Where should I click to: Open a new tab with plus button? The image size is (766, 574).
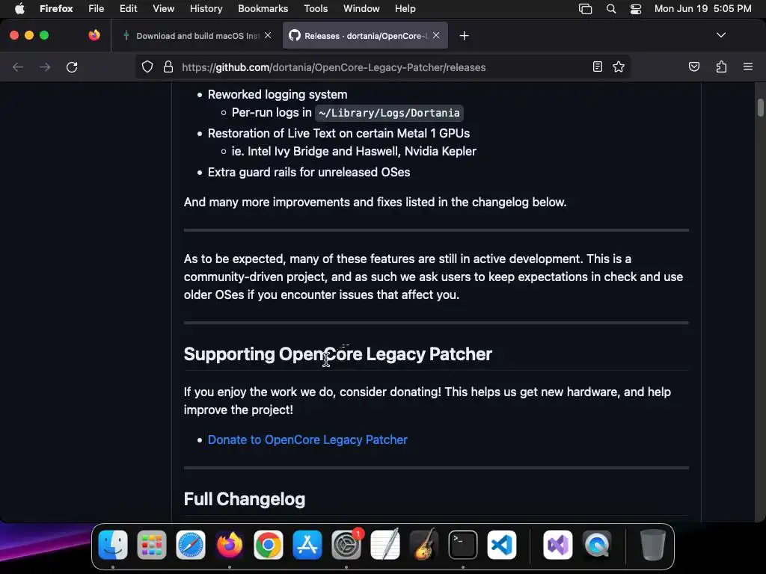tap(464, 36)
